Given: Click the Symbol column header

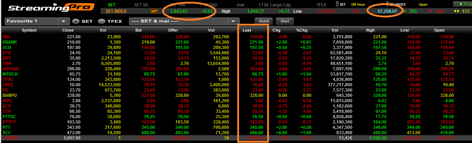Looking at the screenshot, I should (x=29, y=30).
